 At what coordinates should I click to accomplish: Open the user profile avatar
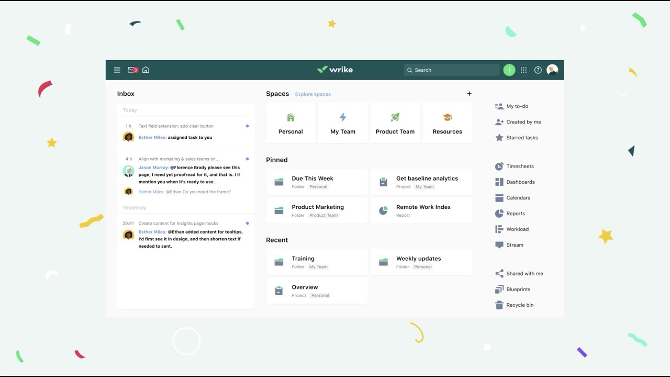[x=552, y=70]
